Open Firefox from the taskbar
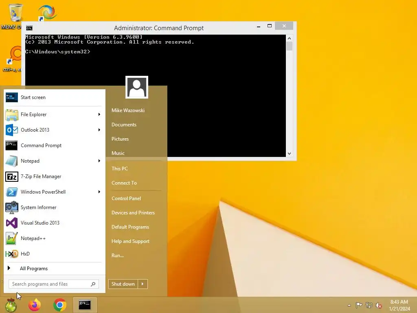The image size is (417, 313). [35, 305]
